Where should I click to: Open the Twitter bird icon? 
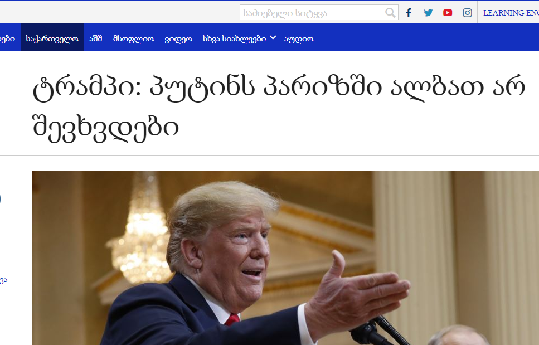point(428,13)
